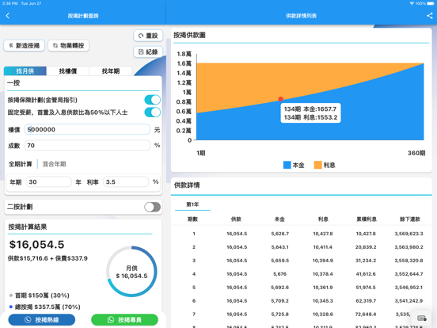Tap the keyboard icon at bottom right
This screenshot has height=328, width=437.
click(422, 318)
